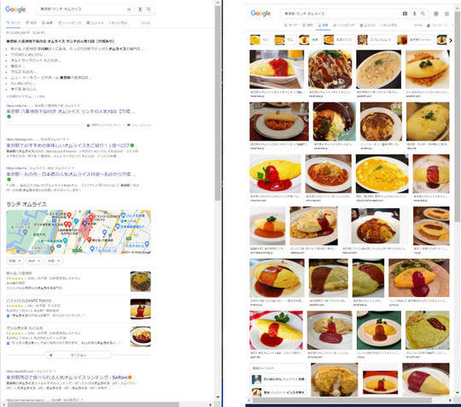Expand the rating filter dropdown under map
The height and width of the screenshot is (407, 461).
click(15, 260)
